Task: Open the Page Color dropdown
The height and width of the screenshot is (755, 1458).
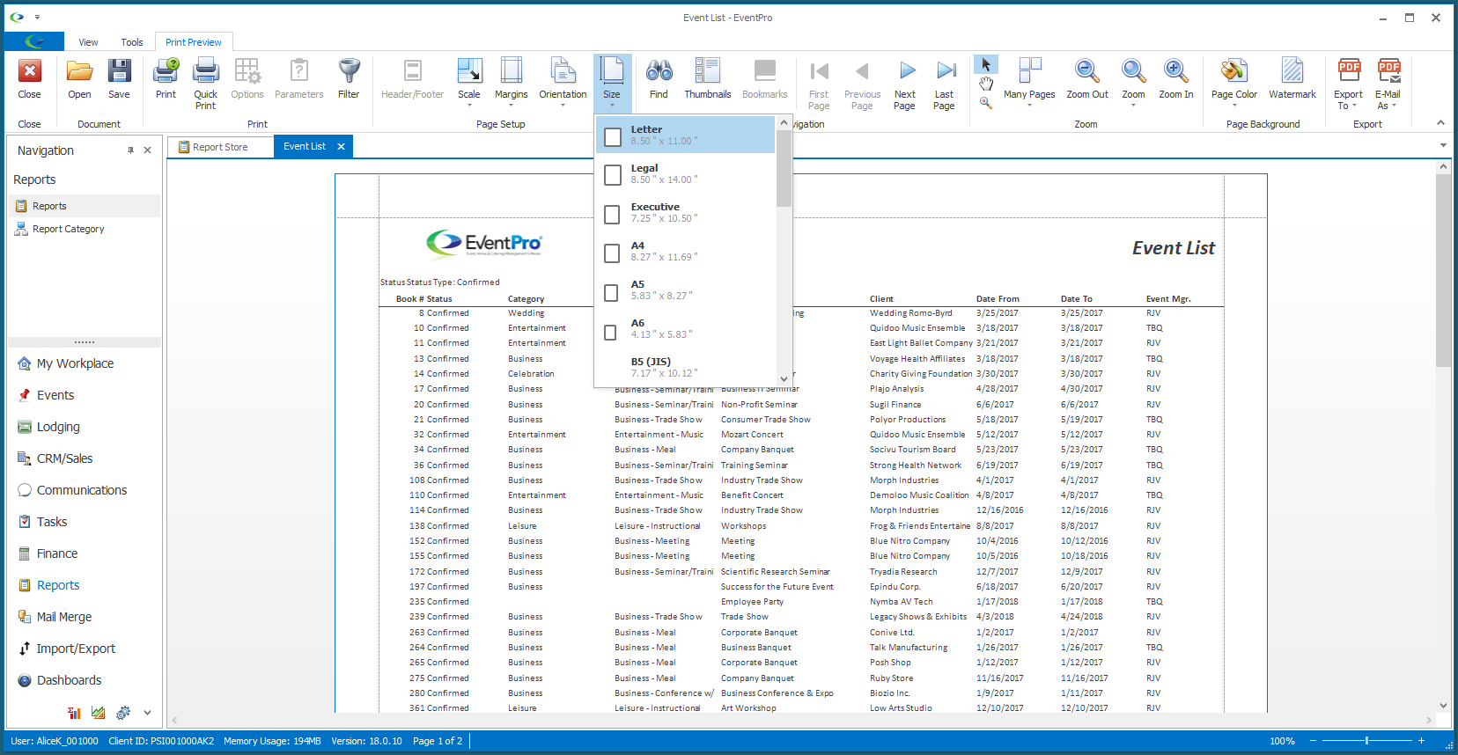Action: point(1234,84)
